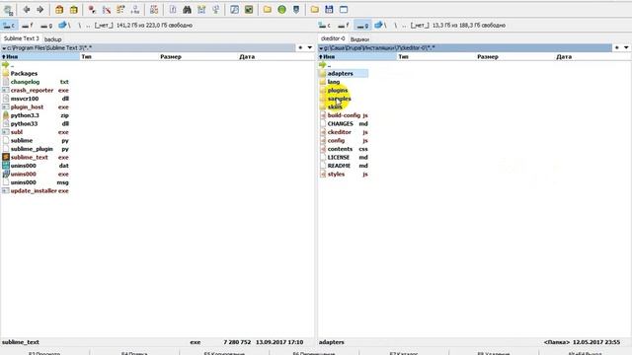Select the Packages folder
Screen dimensions: 632x355
(24, 74)
